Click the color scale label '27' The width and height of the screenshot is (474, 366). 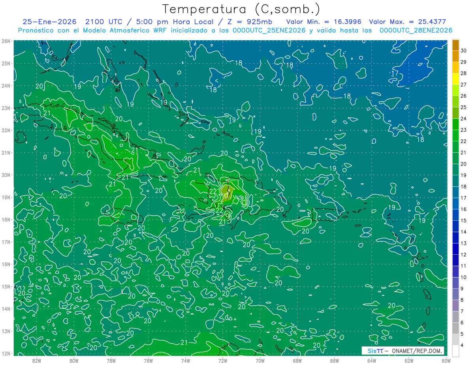[x=464, y=84]
